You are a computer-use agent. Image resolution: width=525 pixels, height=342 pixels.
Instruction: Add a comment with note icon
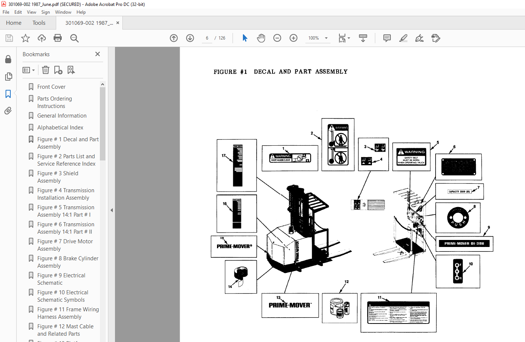(x=387, y=38)
